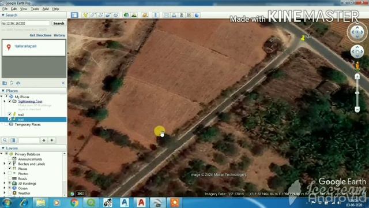The width and height of the screenshot is (369, 208).
Task: Click the panel view icon under Places
Action: tap(13, 140)
